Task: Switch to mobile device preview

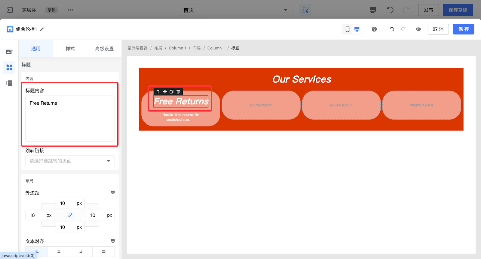Action: pyautogui.click(x=348, y=29)
